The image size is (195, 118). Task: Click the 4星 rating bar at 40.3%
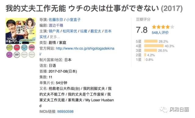point(154,46)
